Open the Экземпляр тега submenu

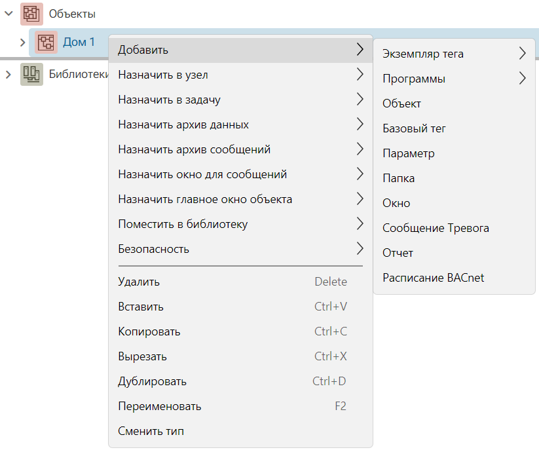pyautogui.click(x=454, y=54)
